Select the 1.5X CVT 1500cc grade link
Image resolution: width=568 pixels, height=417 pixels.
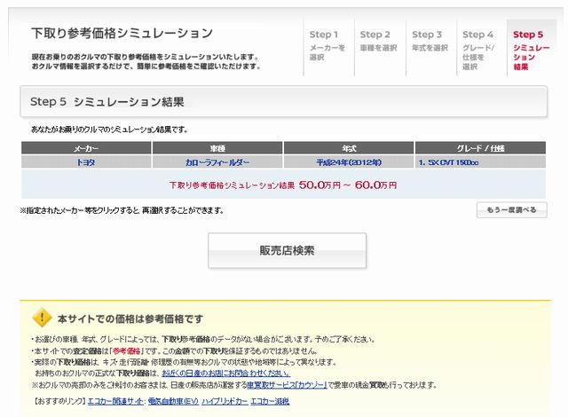click(x=448, y=162)
